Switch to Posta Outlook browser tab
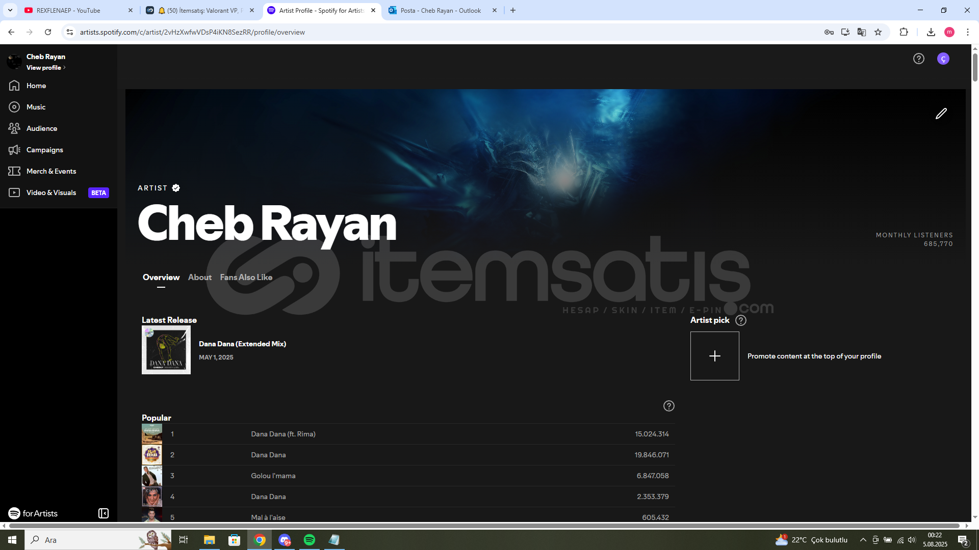979x550 pixels. [442, 10]
